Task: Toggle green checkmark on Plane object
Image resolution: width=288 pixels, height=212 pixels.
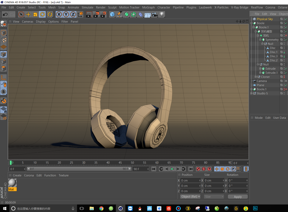Action: 286,85
